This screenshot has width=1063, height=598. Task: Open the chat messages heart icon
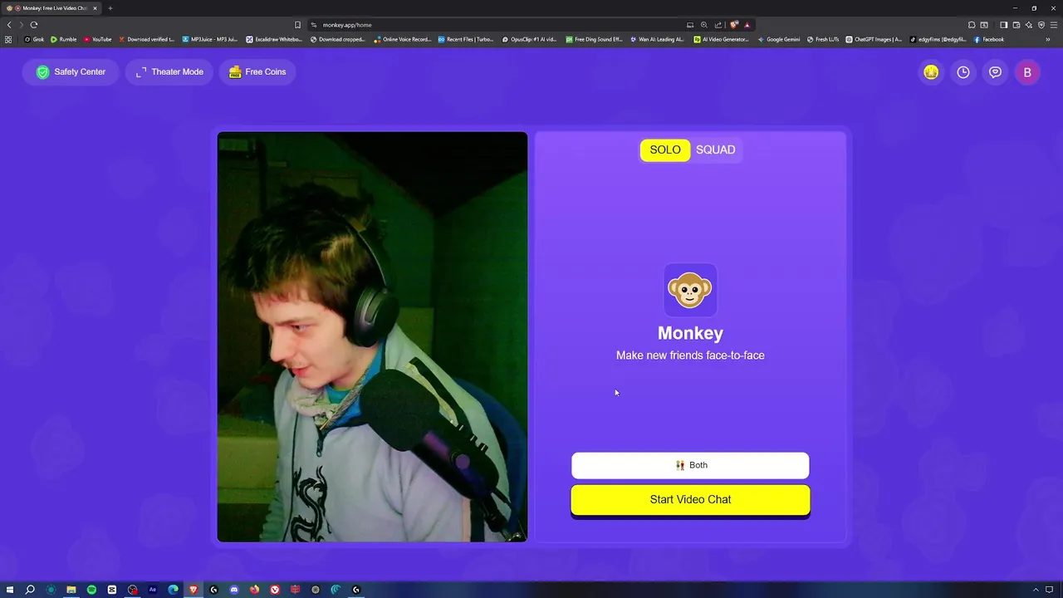click(995, 72)
